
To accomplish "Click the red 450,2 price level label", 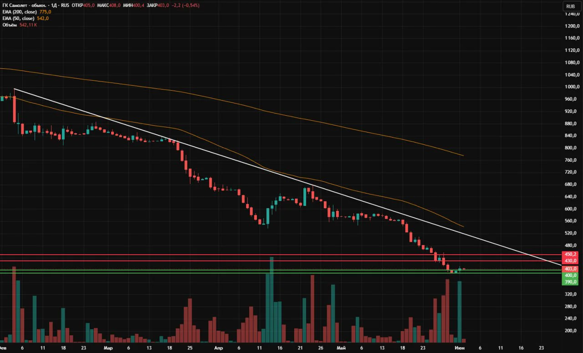I will tap(571, 254).
